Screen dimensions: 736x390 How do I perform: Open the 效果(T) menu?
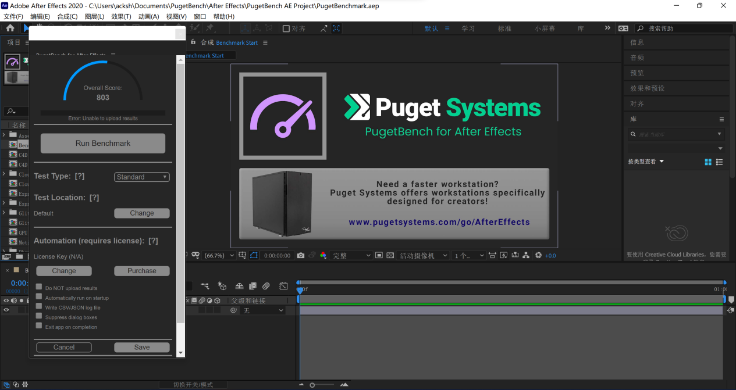click(121, 16)
